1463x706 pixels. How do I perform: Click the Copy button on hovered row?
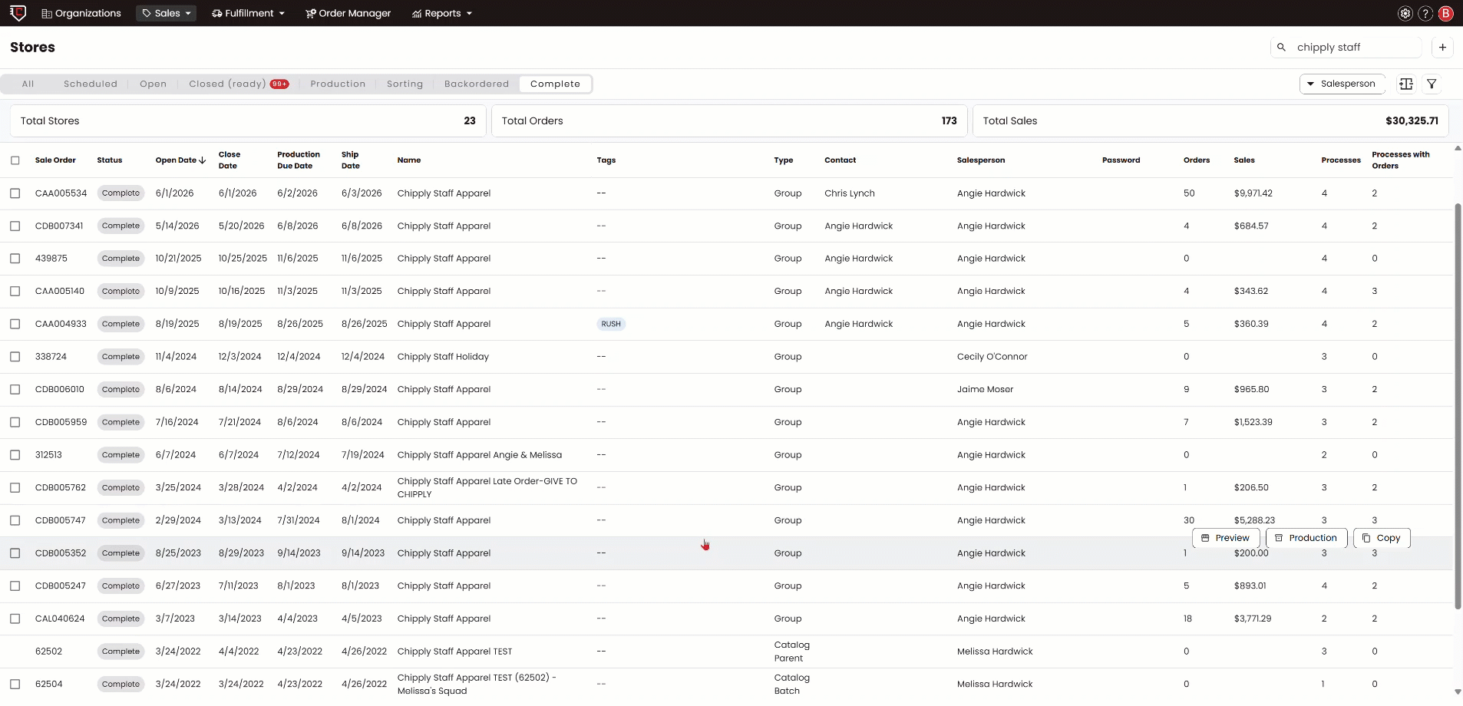1382,538
